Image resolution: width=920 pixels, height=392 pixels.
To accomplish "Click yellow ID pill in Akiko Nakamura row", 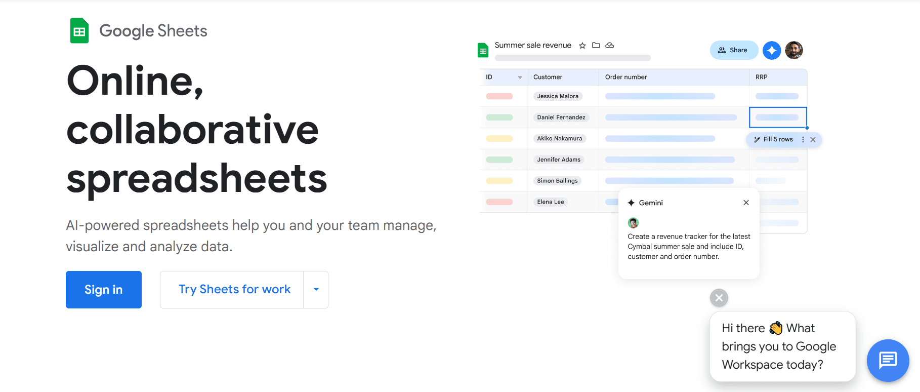I will [499, 138].
